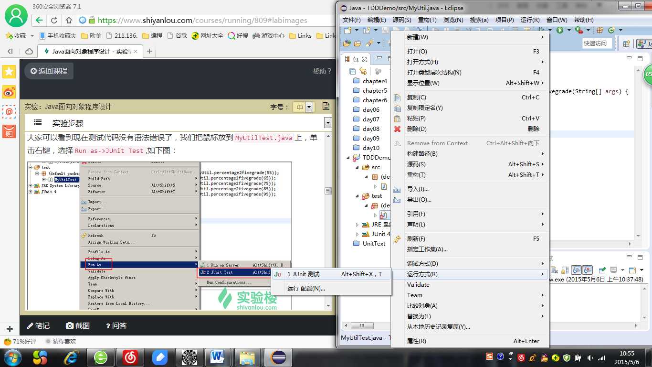652x367 pixels.
Task: Switch to the Java面向对象程序设计 browser tab
Action: click(x=91, y=51)
